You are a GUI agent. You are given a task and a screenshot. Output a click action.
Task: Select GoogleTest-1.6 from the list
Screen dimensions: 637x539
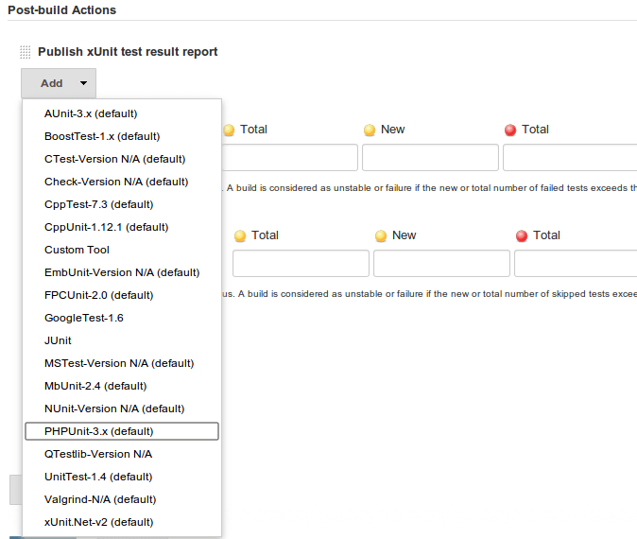click(x=122, y=318)
